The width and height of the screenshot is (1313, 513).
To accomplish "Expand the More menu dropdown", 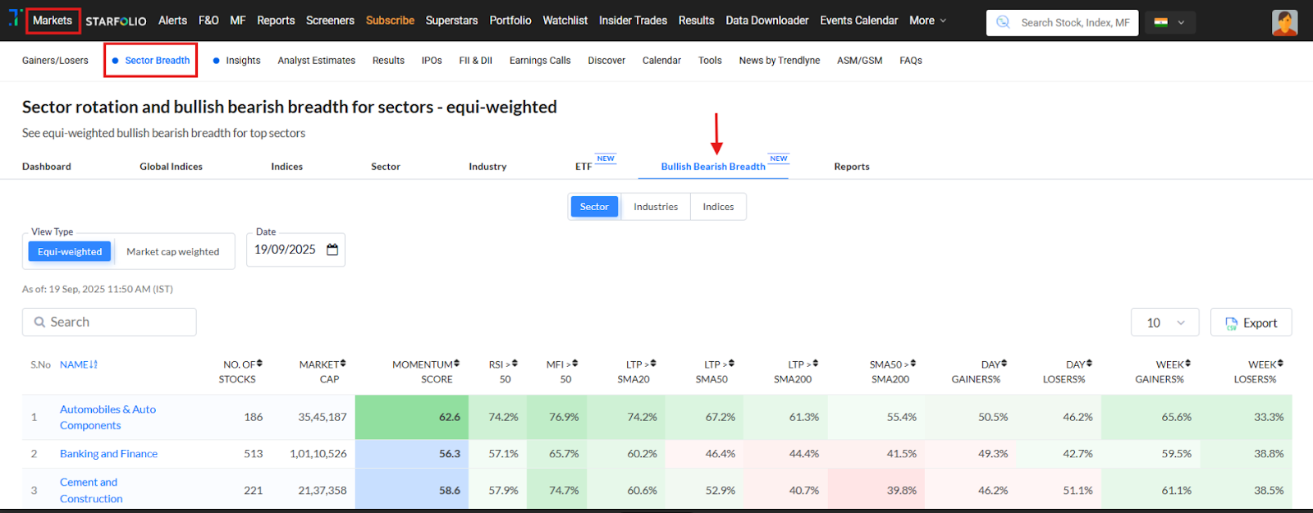I will 927,21.
